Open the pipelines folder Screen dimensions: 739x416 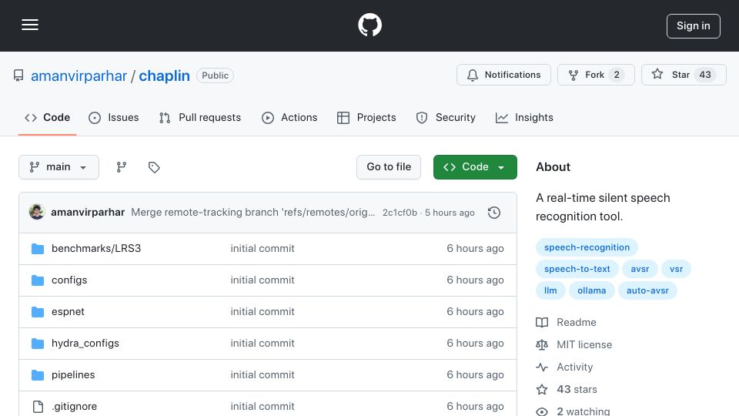coord(73,375)
